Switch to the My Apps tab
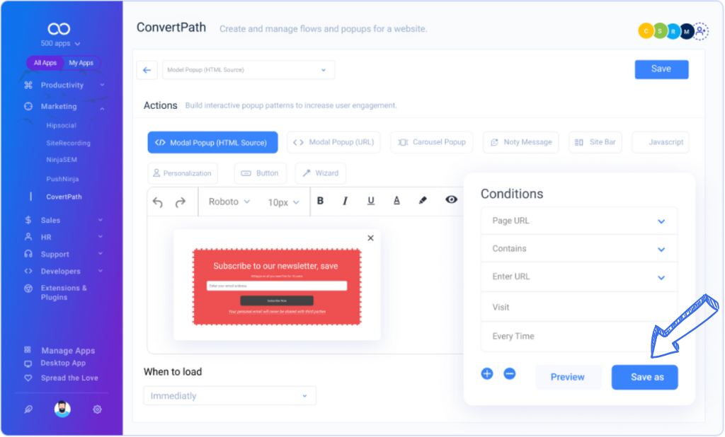This screenshot has height=437, width=725. 81,62
